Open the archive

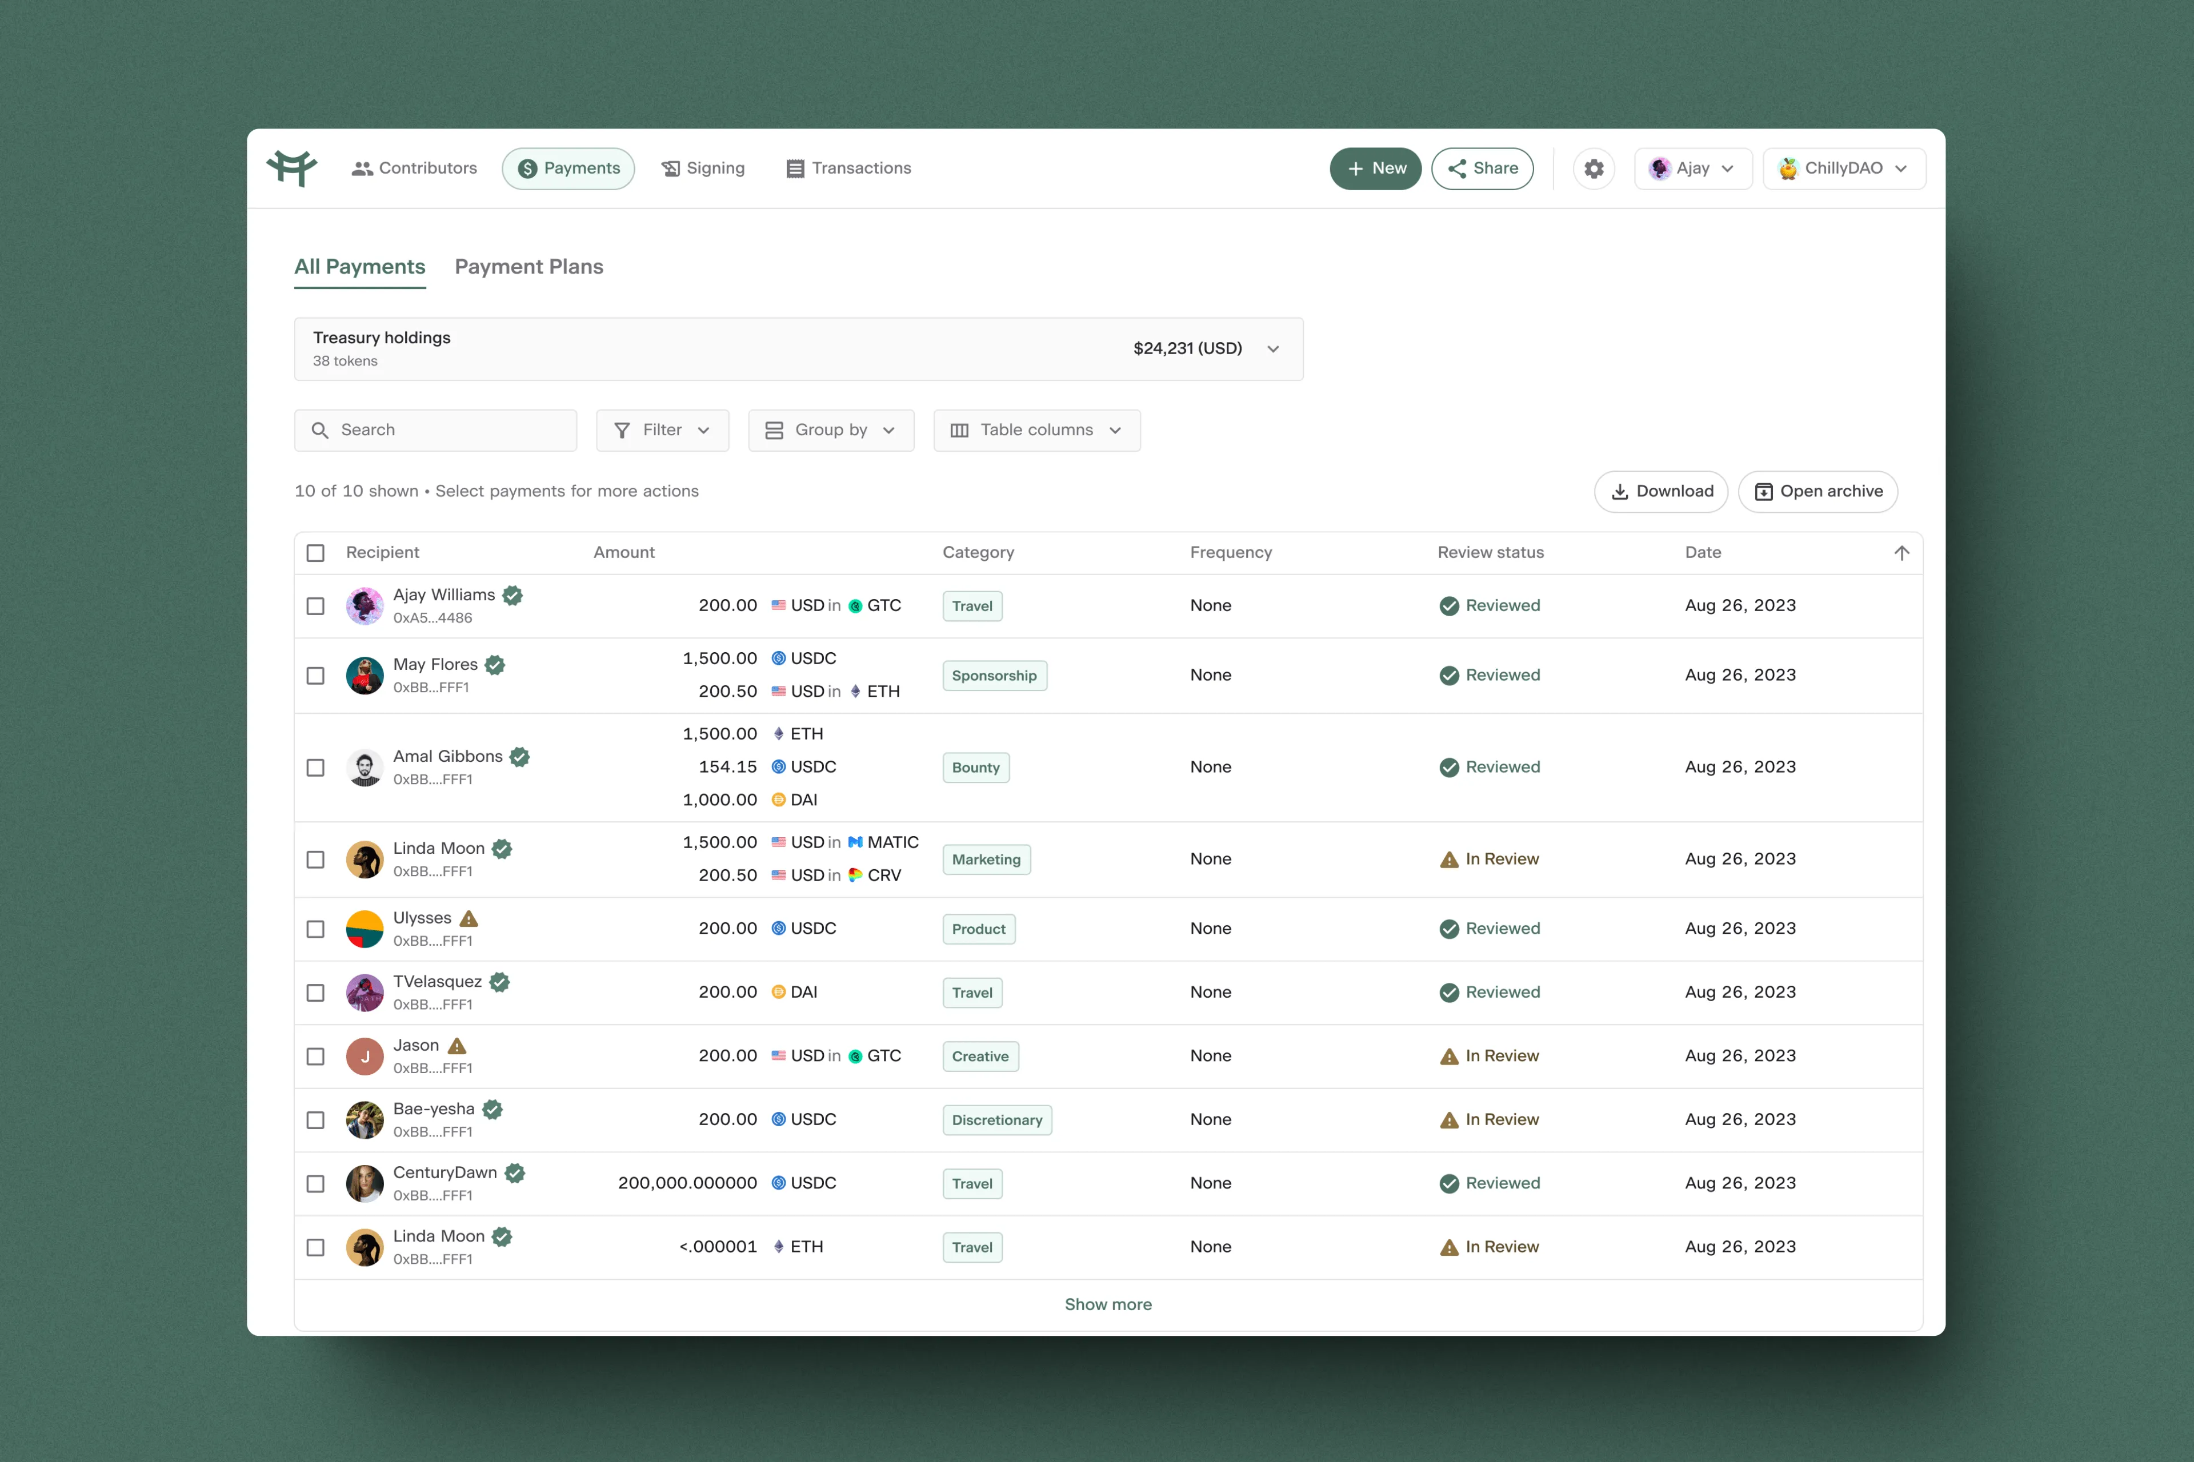point(1818,491)
